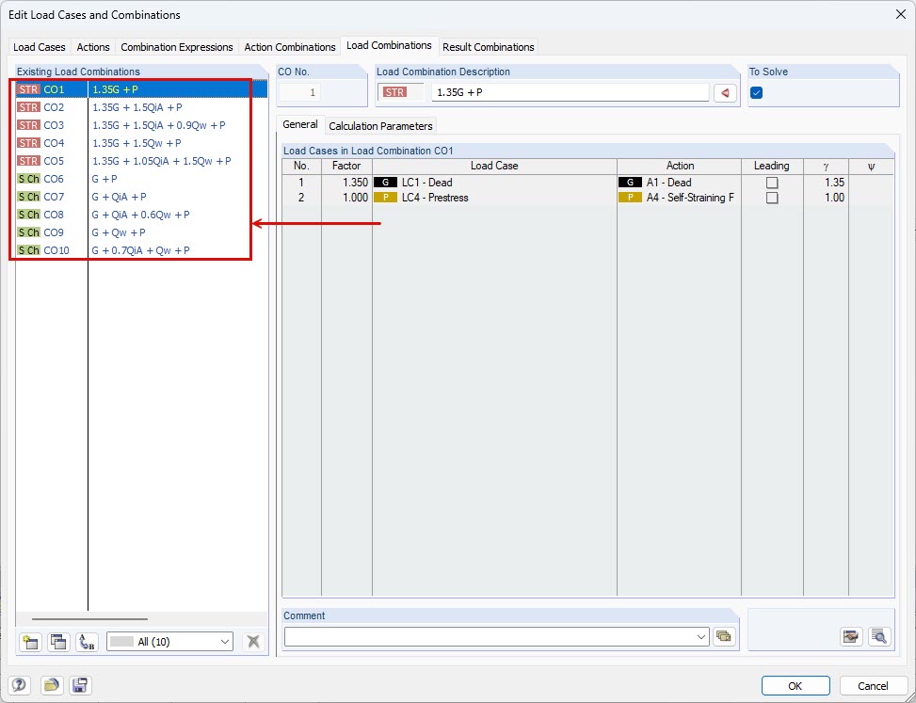Open the detailed view magnifier tool
This screenshot has width=916, height=703.
point(879,636)
